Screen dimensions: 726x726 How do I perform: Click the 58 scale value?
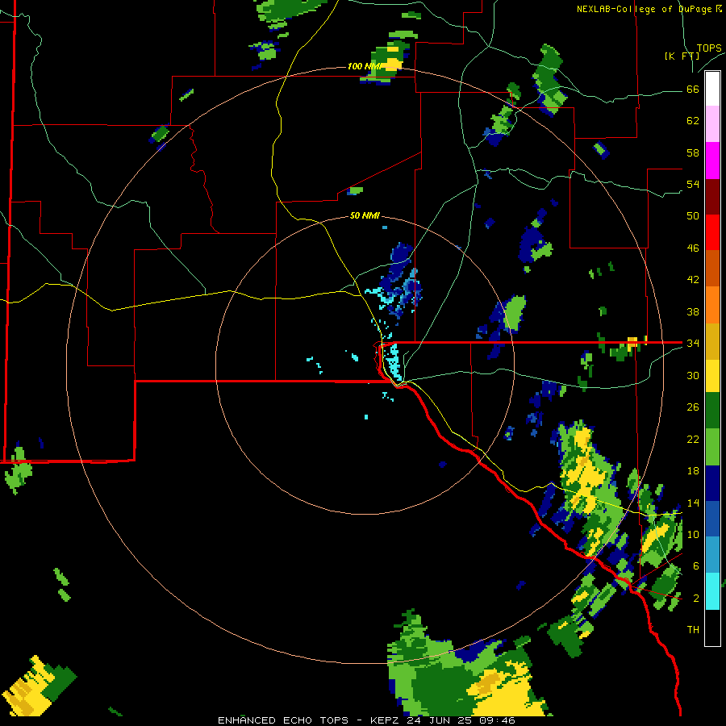pos(693,152)
